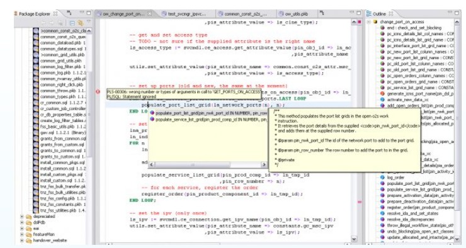
Task: Click autocomplete list scroll-right arrow
Action: point(264,164)
